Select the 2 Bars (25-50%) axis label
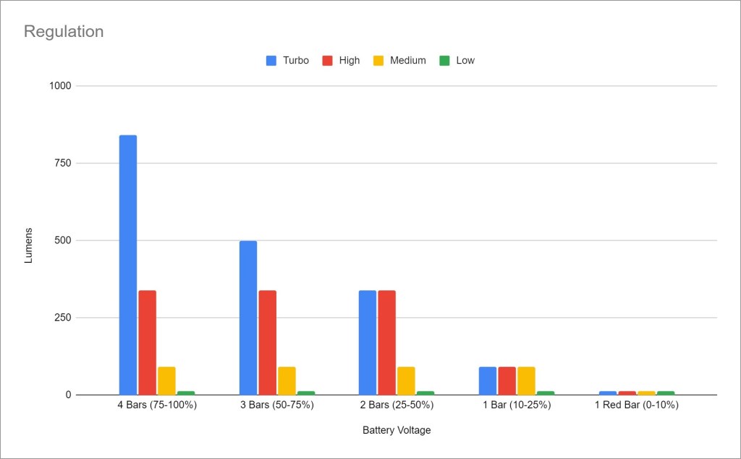 click(397, 405)
